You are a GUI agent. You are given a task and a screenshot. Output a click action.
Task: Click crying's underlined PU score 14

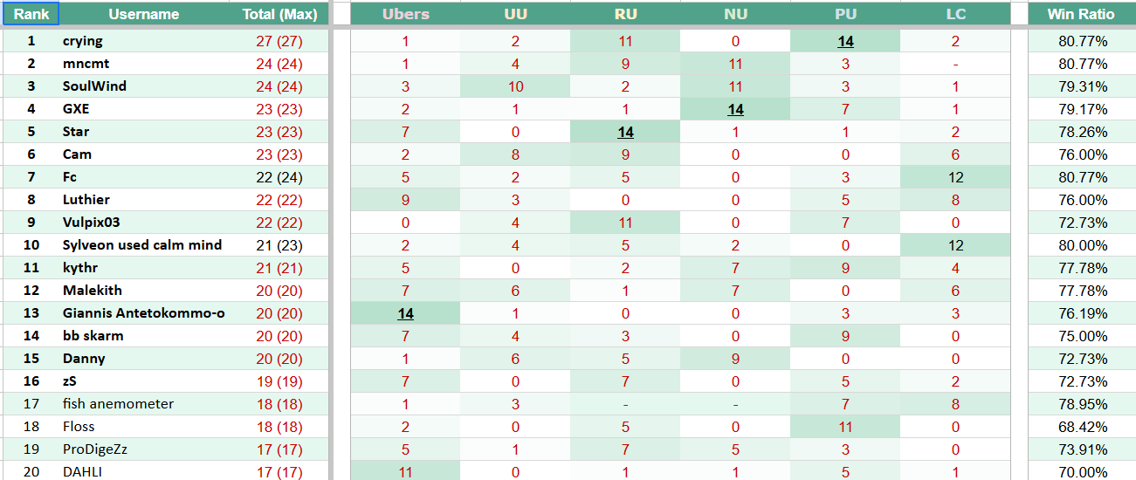coord(845,41)
